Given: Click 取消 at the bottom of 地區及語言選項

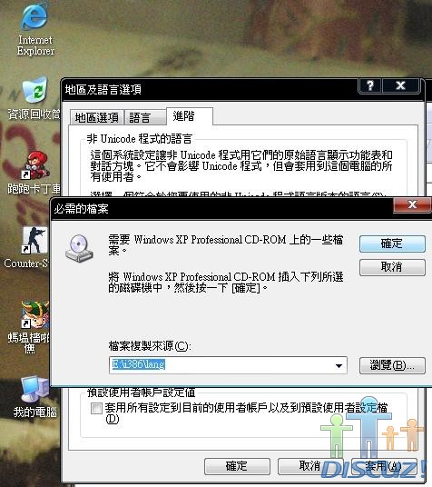Looking at the screenshot, I should tap(310, 466).
